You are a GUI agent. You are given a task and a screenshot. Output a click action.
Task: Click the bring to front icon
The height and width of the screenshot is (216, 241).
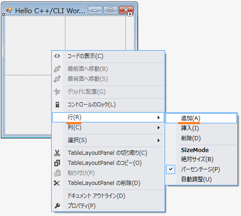click(x=57, y=69)
